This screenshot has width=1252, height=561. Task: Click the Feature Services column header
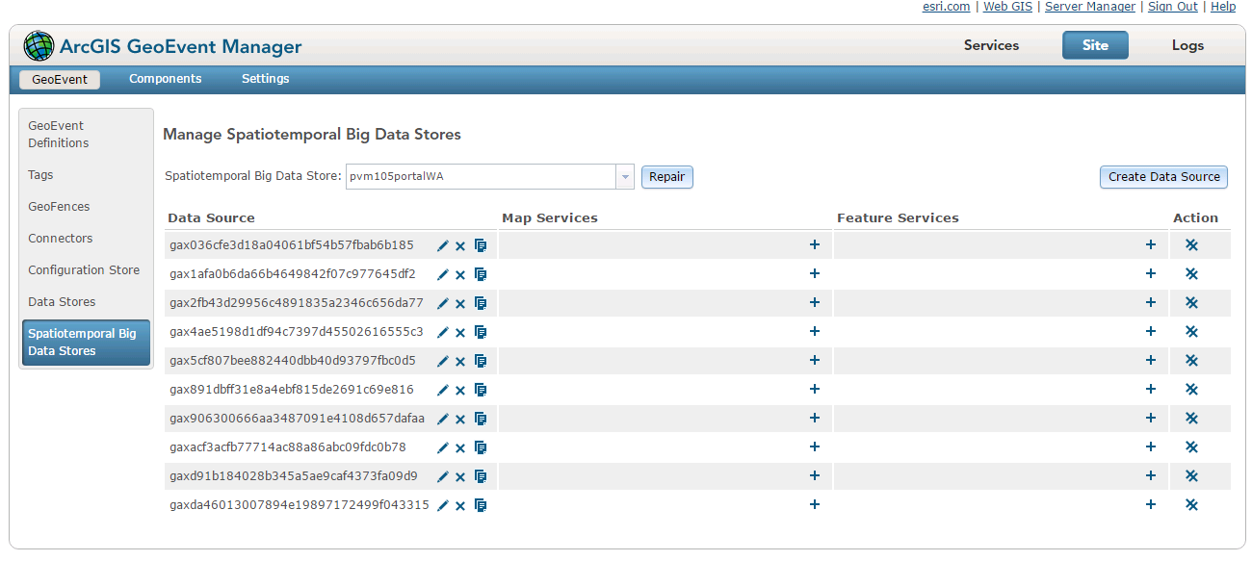coord(898,218)
